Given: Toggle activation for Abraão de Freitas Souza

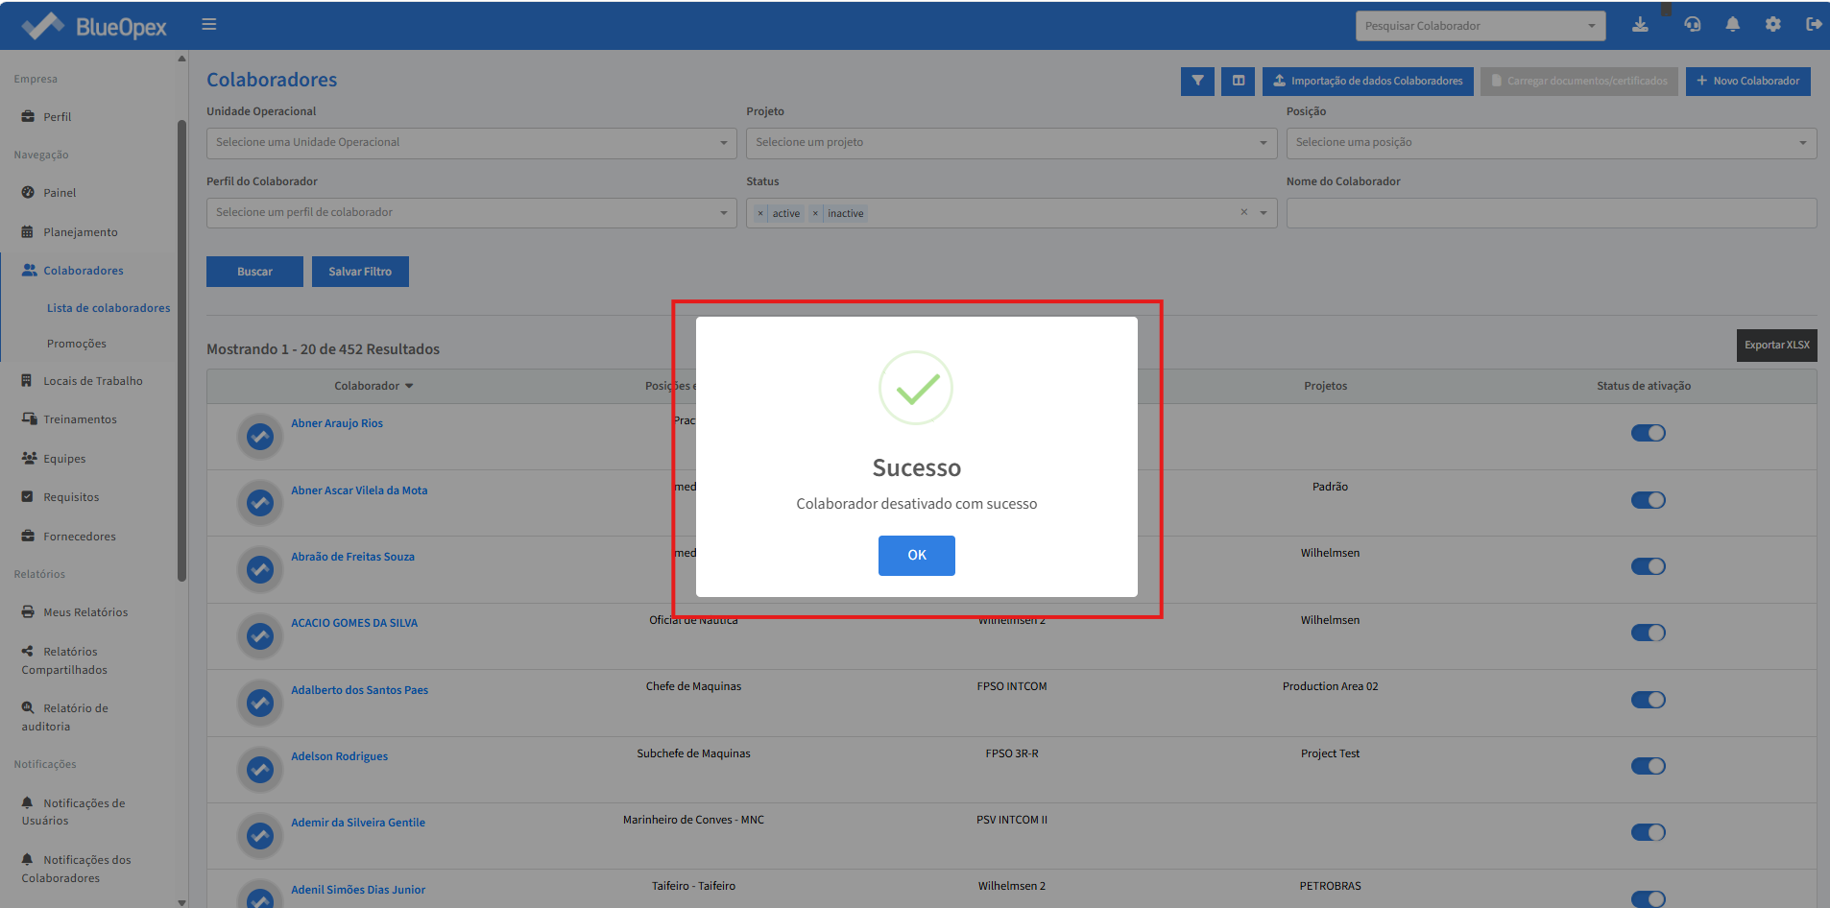Looking at the screenshot, I should [x=1648, y=566].
